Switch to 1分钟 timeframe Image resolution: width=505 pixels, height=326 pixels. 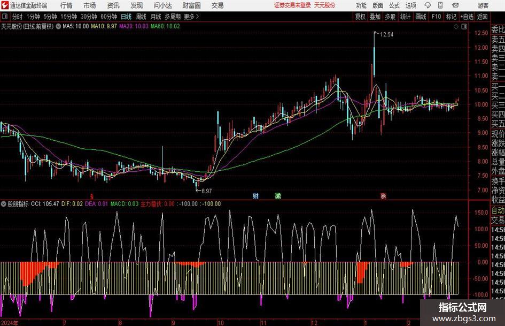(x=33, y=17)
